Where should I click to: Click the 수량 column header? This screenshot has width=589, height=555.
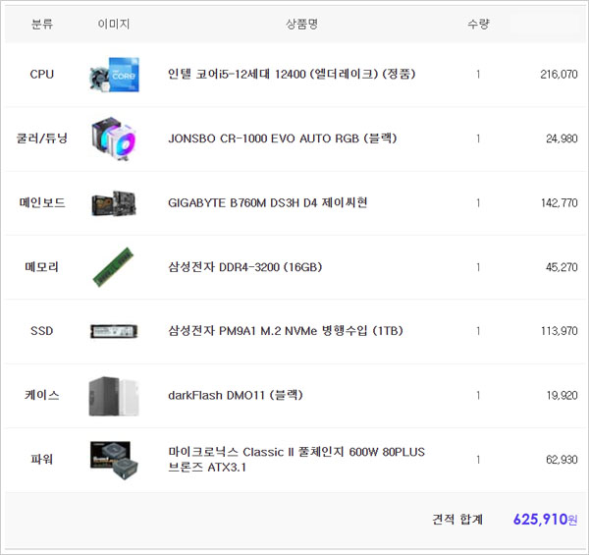tap(478, 24)
